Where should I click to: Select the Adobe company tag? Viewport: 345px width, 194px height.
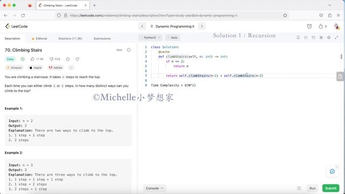click(x=56, y=68)
